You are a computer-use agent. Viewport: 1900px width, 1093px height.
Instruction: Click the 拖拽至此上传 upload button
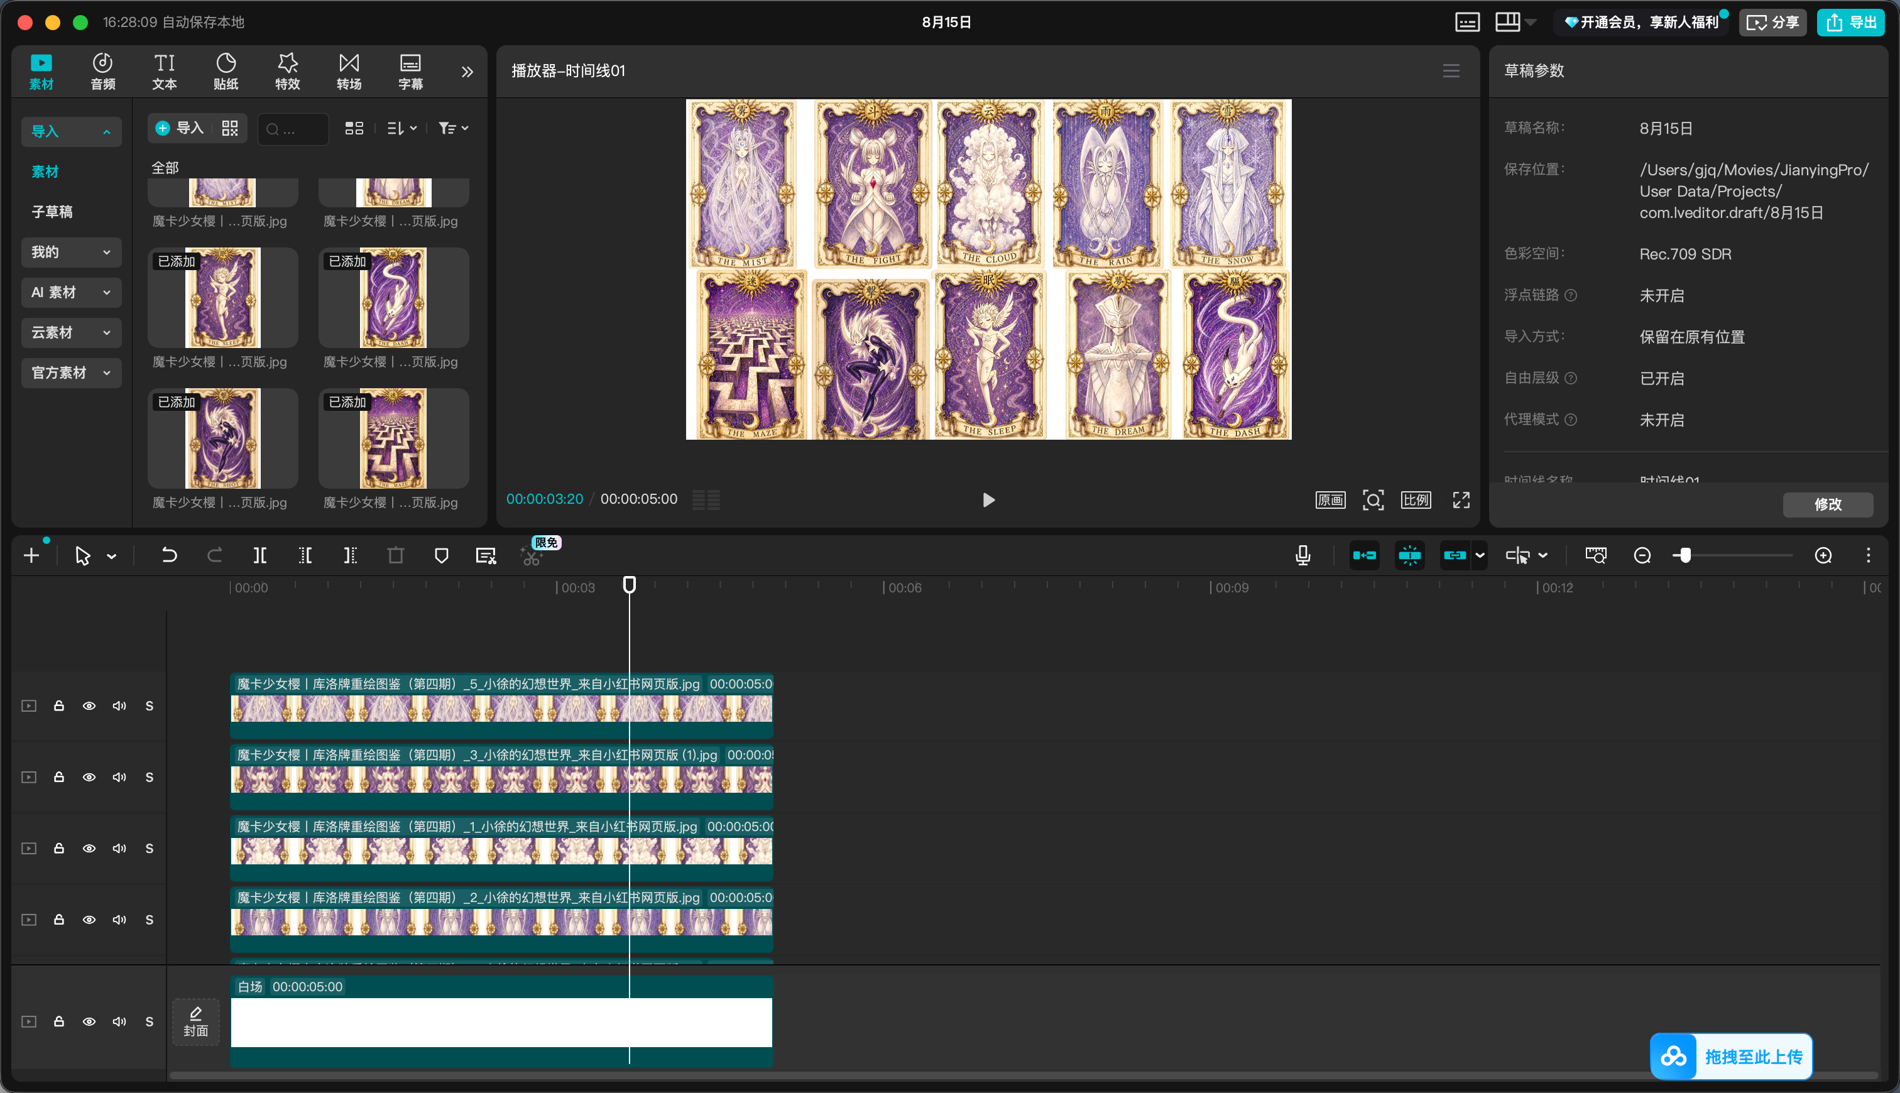tap(1731, 1056)
